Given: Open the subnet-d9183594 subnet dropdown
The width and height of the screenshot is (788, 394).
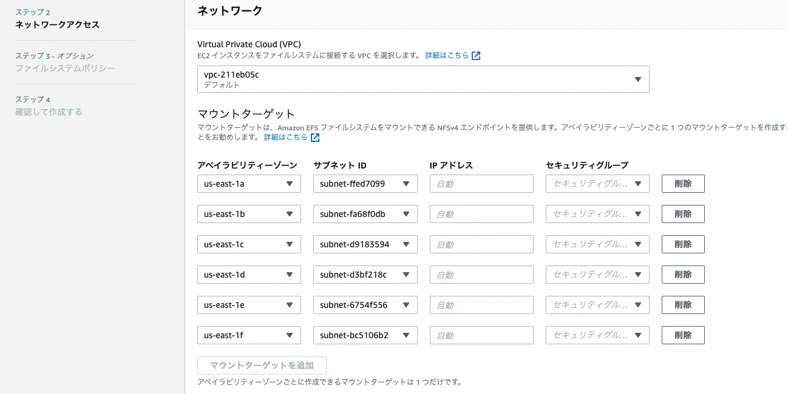Looking at the screenshot, I should (x=365, y=244).
